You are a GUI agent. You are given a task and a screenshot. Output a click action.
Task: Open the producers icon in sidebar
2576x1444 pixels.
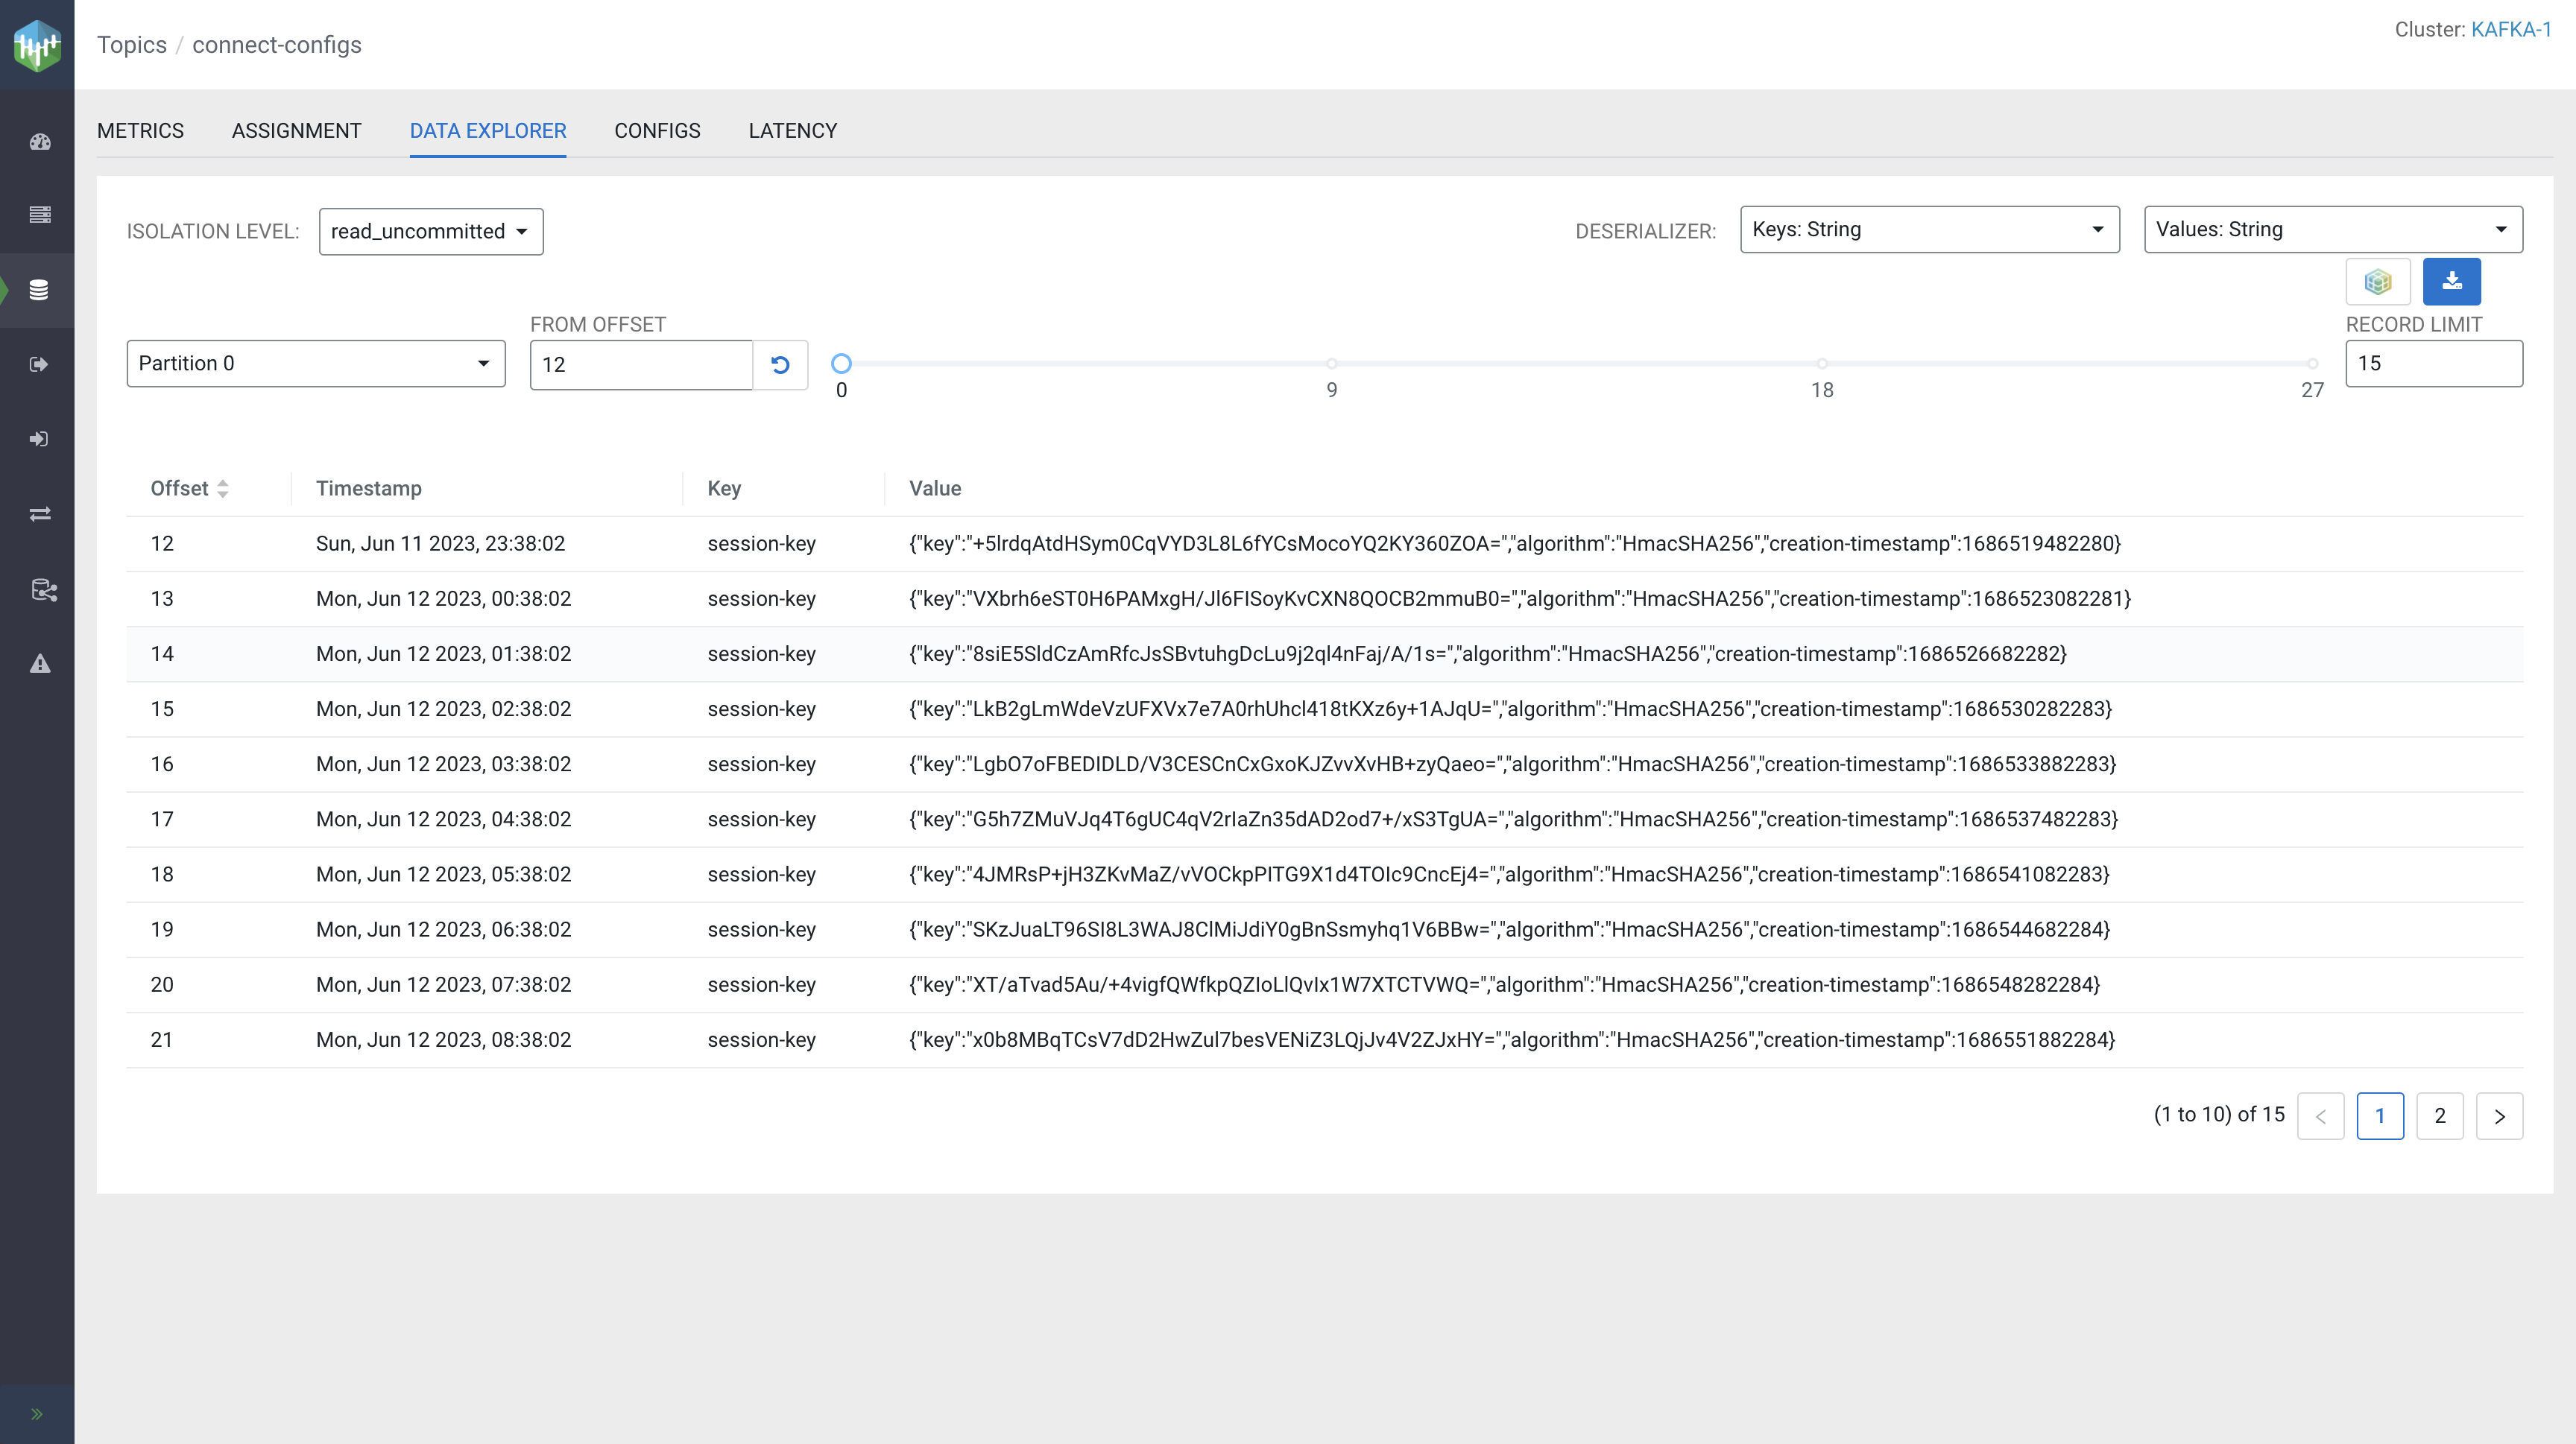pos(39,365)
